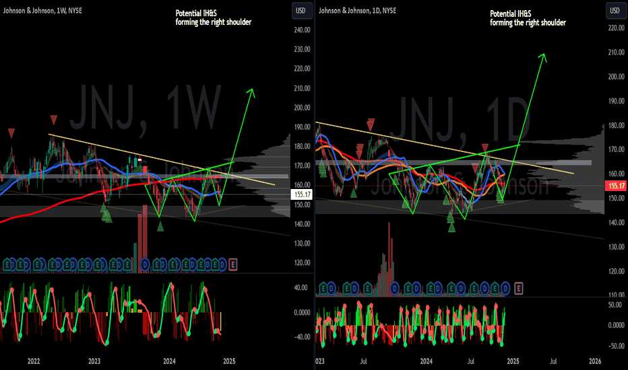Click the last blue D marker before red E on daily chart
The image size is (628, 370).
click(x=505, y=288)
